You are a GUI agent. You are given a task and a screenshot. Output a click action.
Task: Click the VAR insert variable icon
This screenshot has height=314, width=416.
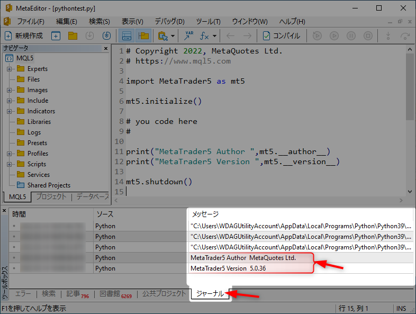(188, 35)
